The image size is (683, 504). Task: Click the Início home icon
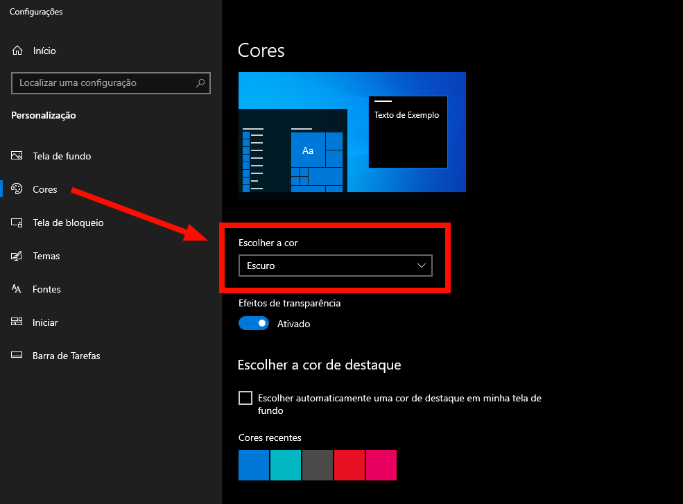point(17,51)
